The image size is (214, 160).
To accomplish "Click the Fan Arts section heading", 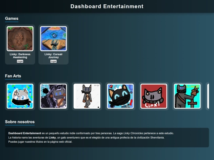I will tap(13, 76).
